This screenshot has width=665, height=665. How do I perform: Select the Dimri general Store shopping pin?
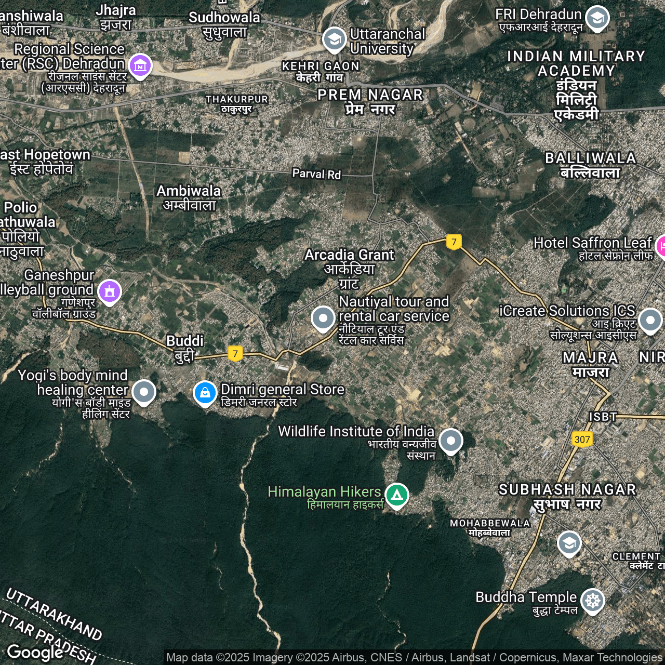point(205,393)
